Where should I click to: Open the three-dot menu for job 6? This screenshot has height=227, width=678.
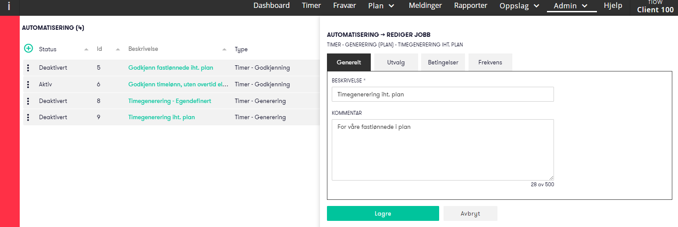click(x=28, y=85)
